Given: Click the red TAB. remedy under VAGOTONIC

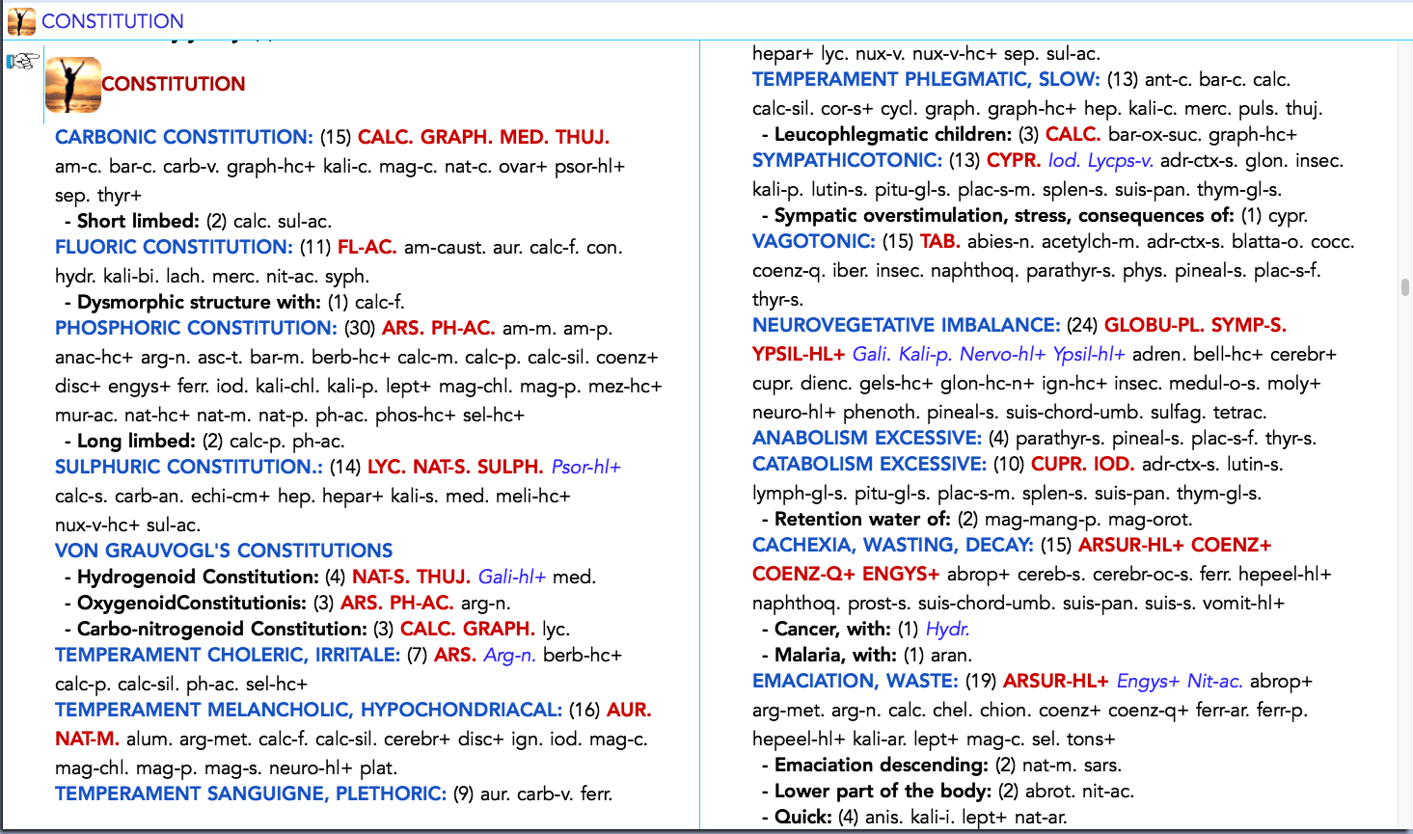Looking at the screenshot, I should pyautogui.click(x=938, y=241).
